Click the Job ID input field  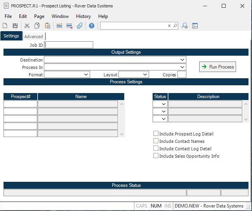point(69,45)
